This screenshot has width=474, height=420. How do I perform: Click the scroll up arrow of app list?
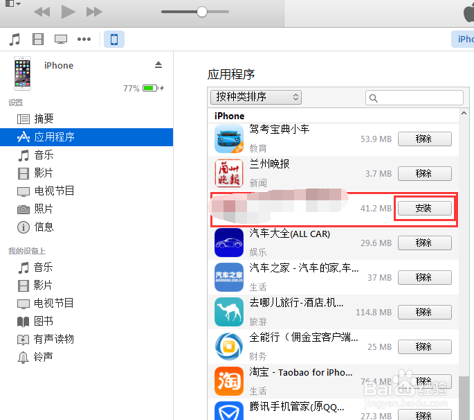464,113
